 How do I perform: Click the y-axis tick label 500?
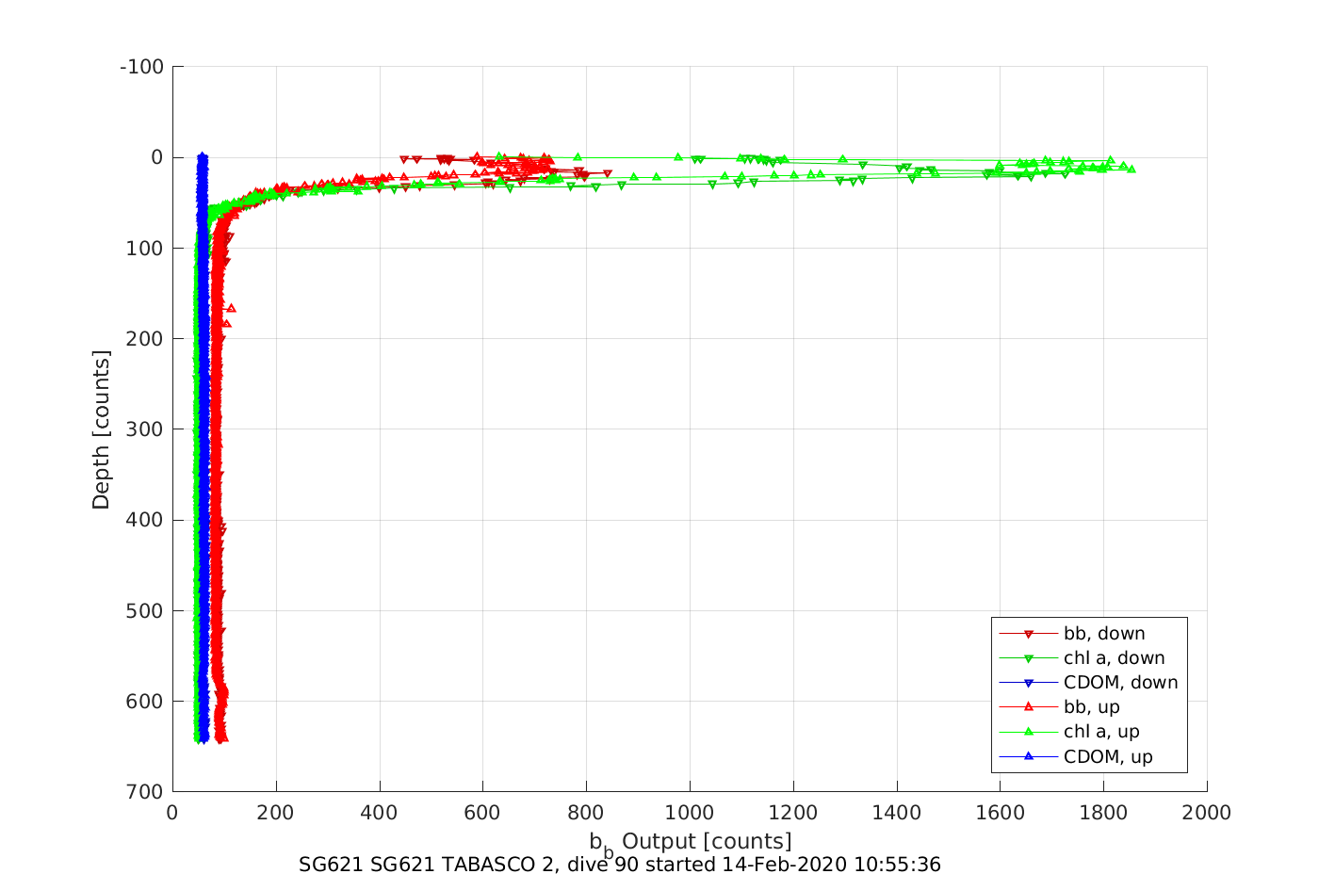click(x=145, y=610)
